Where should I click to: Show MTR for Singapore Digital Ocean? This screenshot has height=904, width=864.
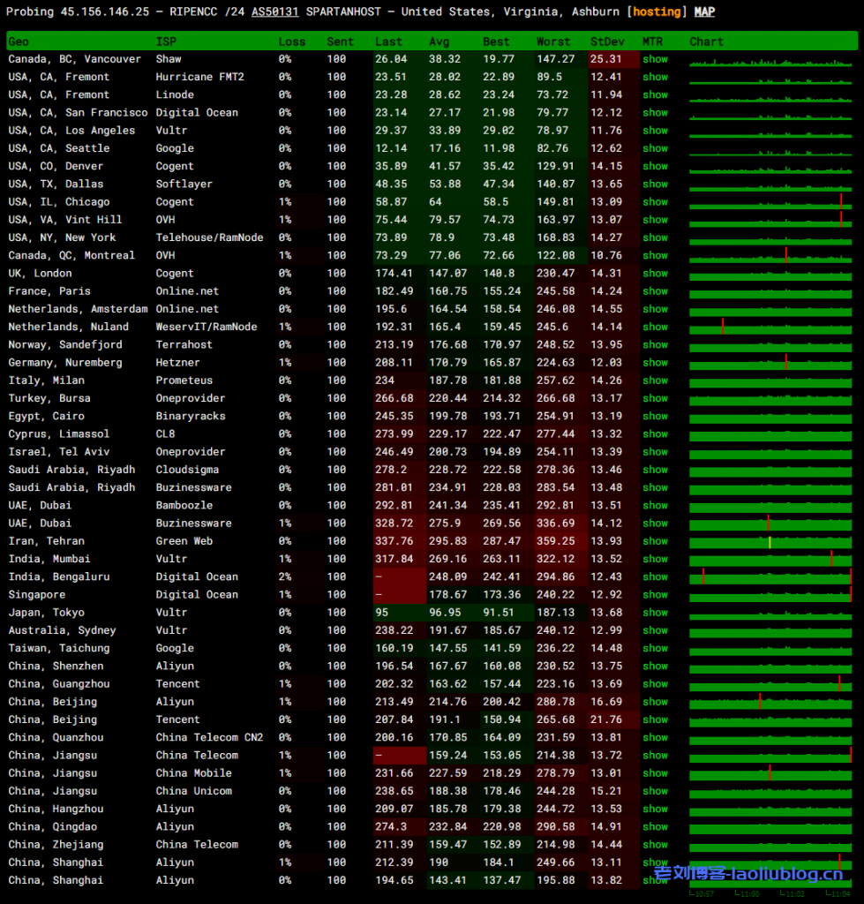click(655, 595)
